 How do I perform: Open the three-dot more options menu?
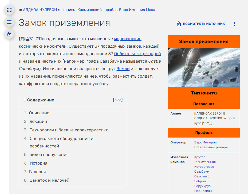click(x=234, y=24)
